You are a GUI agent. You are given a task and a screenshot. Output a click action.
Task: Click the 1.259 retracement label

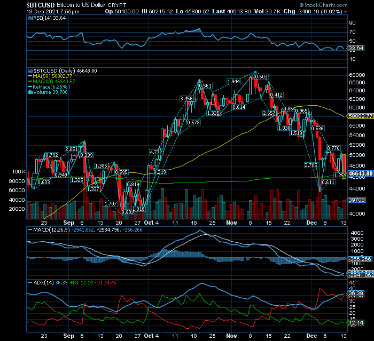pos(340,176)
